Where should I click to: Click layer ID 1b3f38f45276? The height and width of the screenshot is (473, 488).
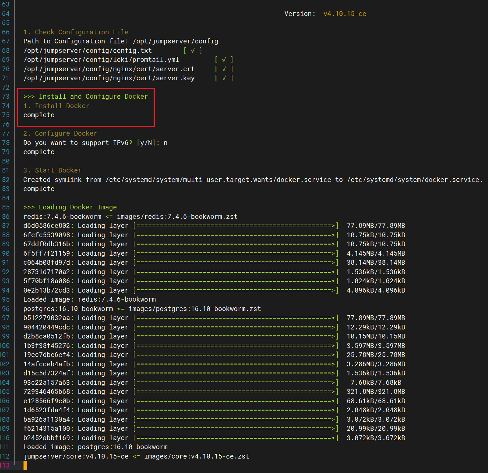47,346
